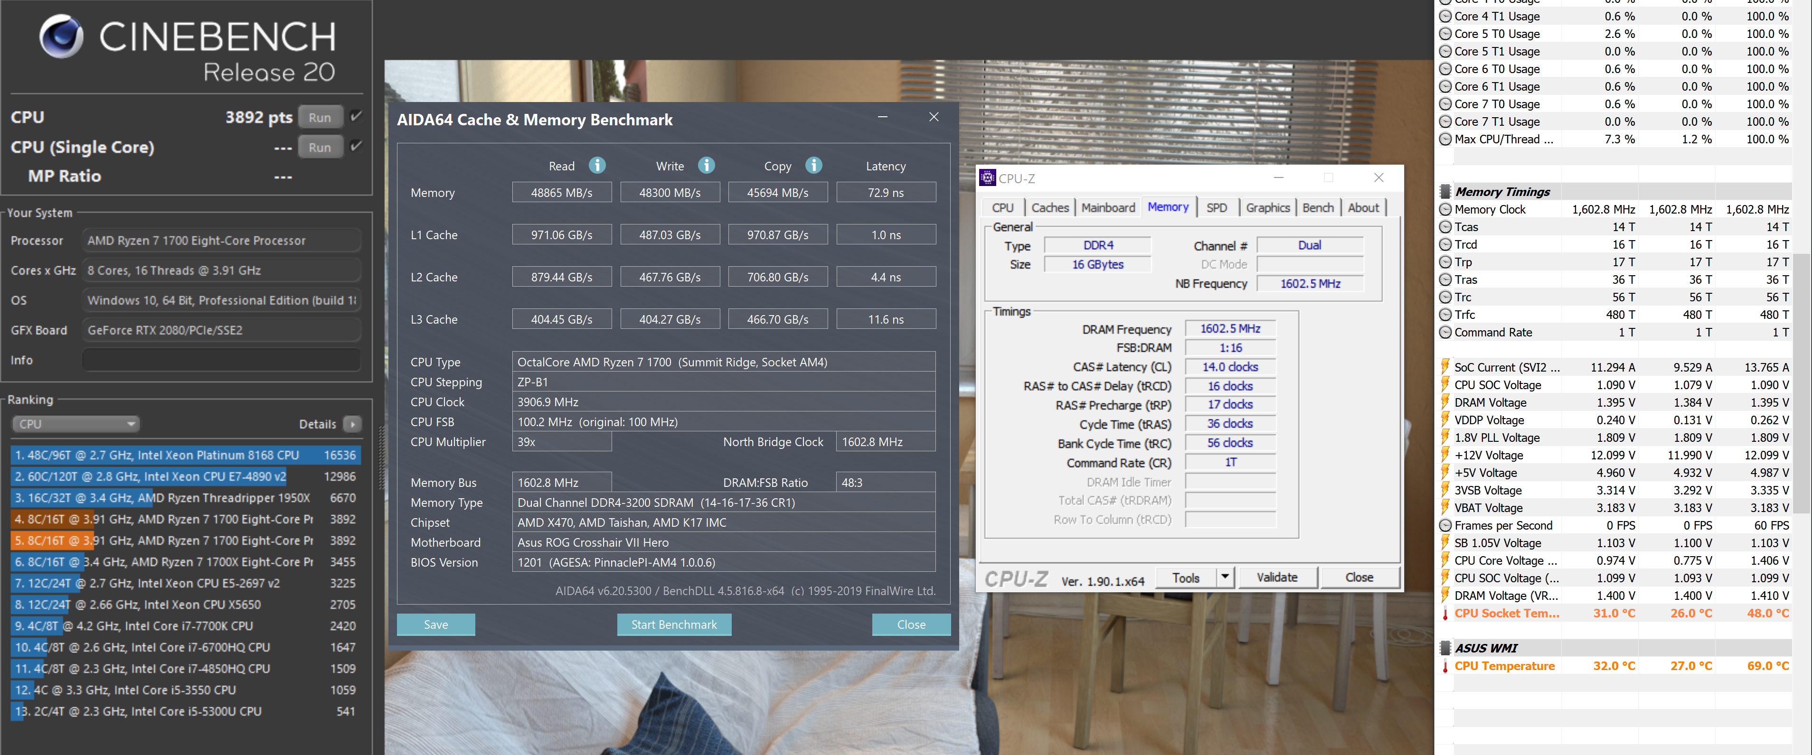This screenshot has height=755, width=1812.
Task: Click the CPU Socket Temperature thermometer icon
Action: pos(1445,613)
